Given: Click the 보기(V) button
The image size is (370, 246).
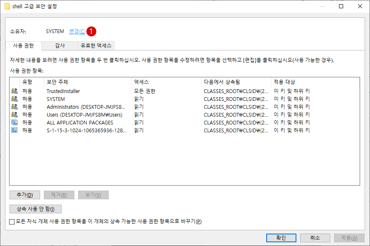Looking at the screenshot, I should (93, 195).
